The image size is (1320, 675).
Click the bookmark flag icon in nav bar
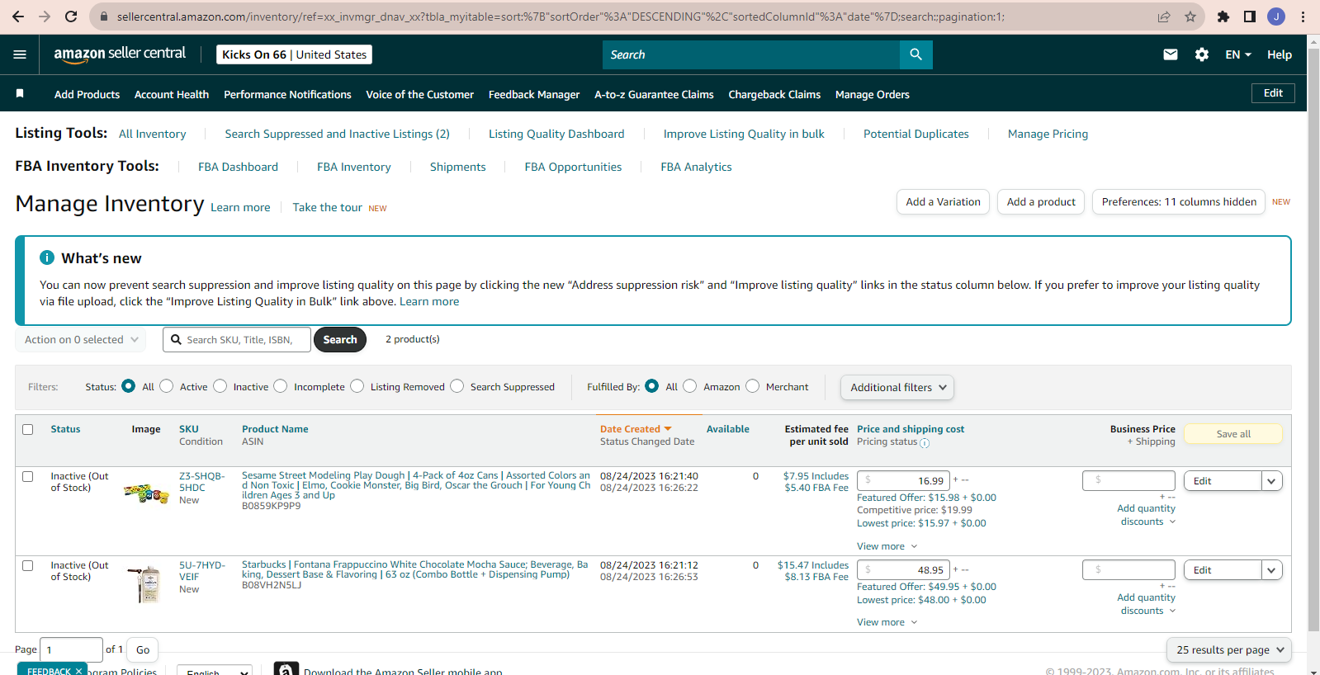[20, 94]
